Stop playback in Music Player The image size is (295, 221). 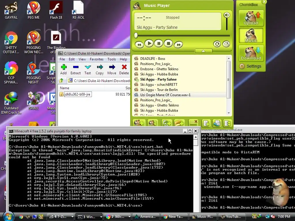[x=168, y=44]
